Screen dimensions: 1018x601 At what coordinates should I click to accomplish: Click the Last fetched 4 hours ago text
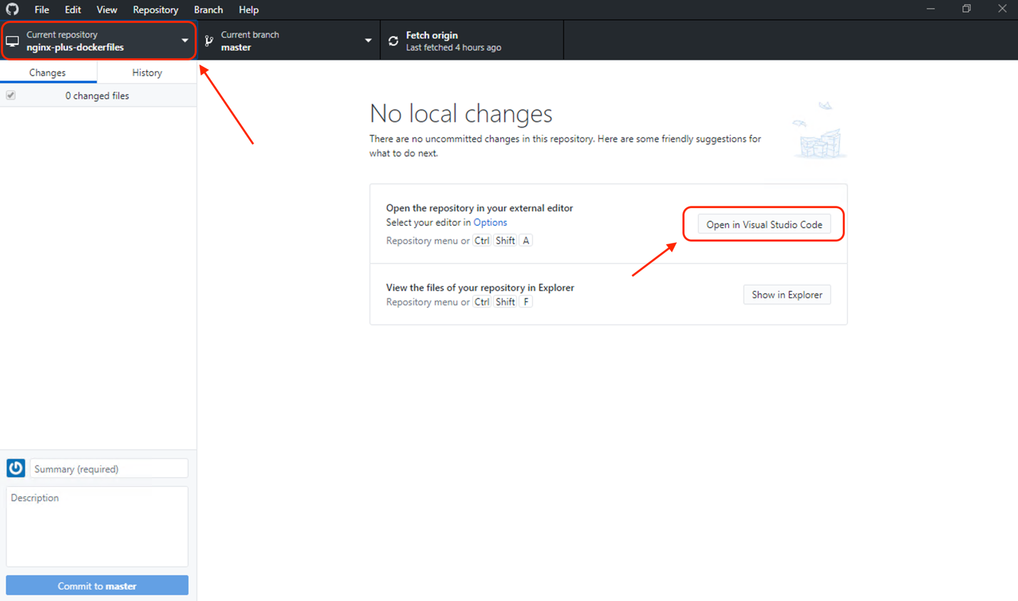pos(454,48)
